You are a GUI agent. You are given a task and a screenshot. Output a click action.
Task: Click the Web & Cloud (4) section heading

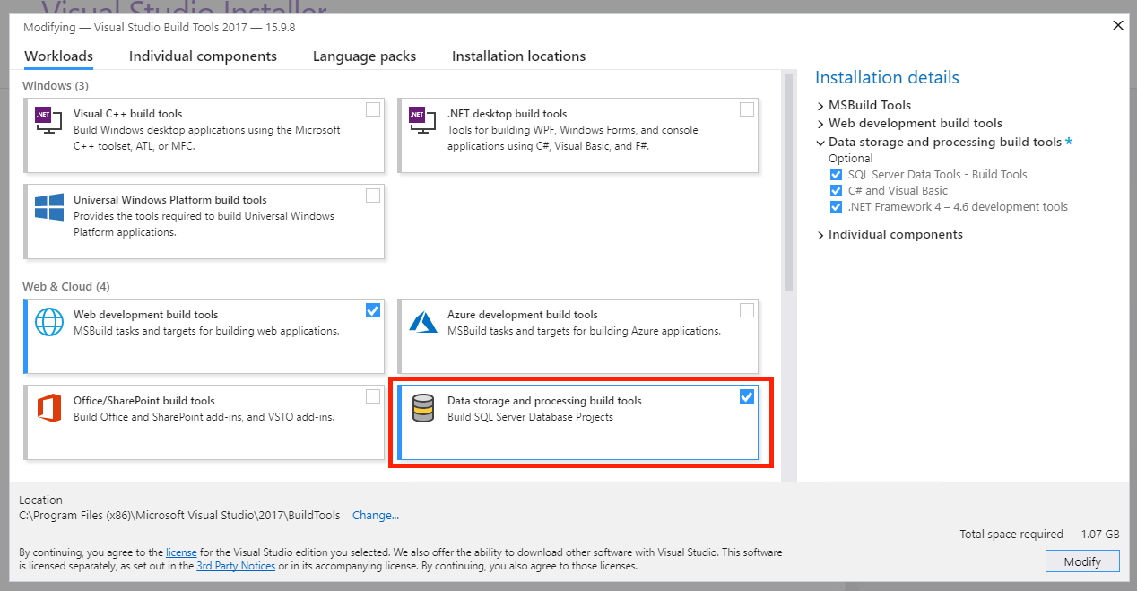(x=65, y=287)
